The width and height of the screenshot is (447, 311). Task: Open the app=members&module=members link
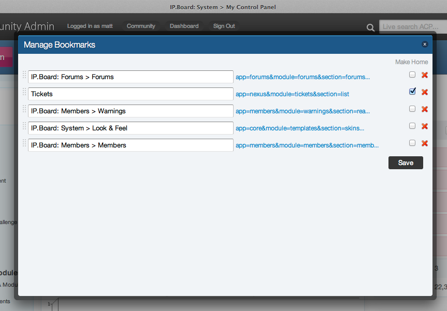(x=307, y=145)
